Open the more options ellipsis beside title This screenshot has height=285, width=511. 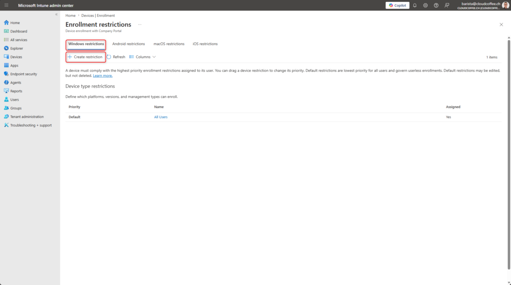(140, 25)
